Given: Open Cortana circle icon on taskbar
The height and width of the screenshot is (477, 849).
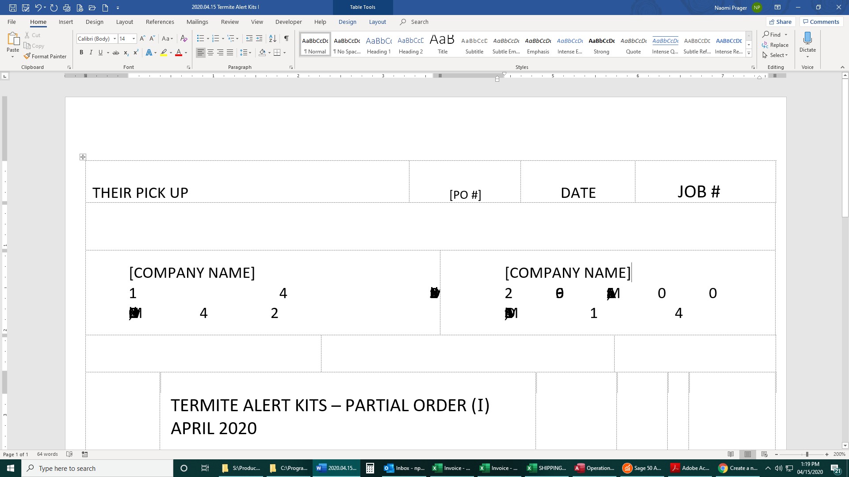Looking at the screenshot, I should click(x=184, y=468).
